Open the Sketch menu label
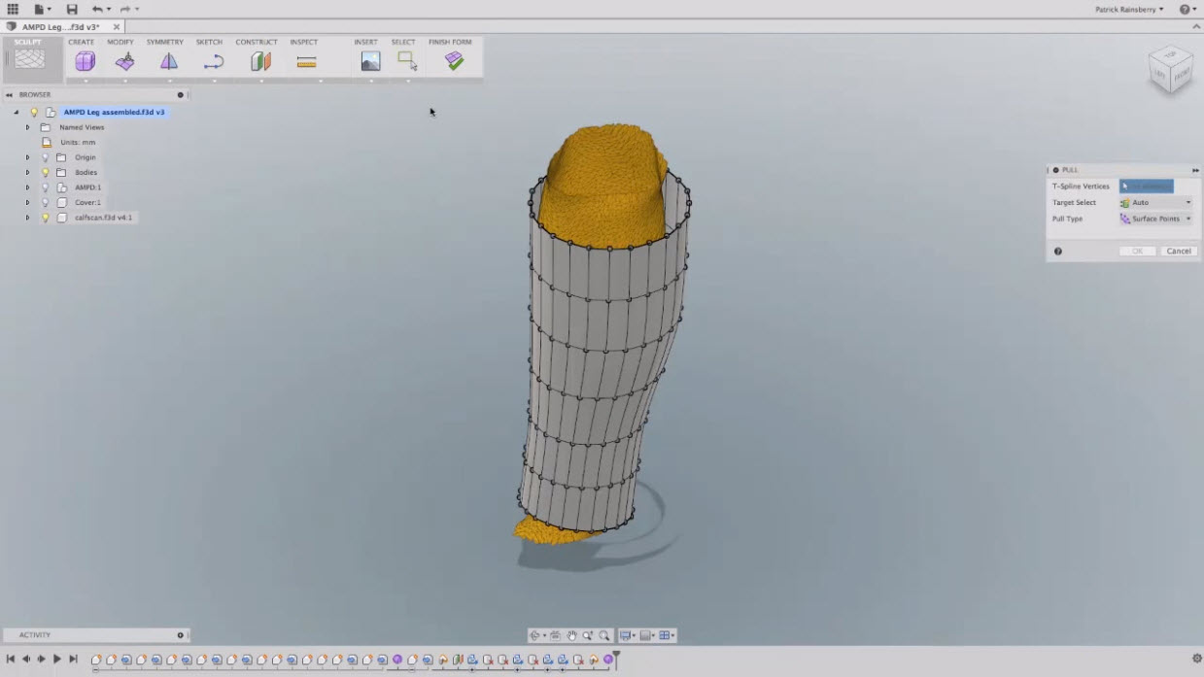The image size is (1204, 677). (209, 42)
